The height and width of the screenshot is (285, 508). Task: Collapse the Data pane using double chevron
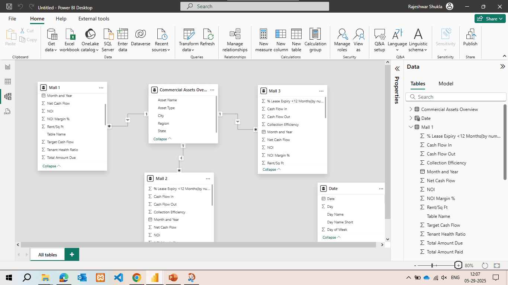(x=502, y=67)
